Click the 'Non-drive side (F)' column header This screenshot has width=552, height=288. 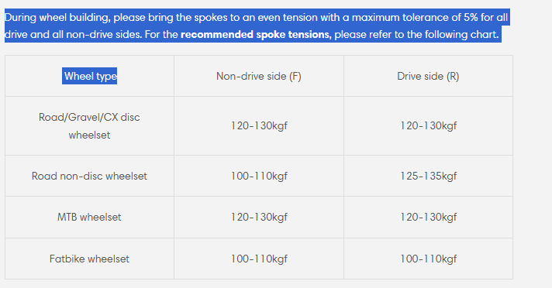pos(259,76)
